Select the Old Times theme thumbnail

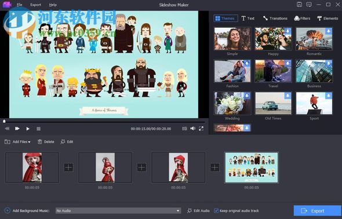273,103
